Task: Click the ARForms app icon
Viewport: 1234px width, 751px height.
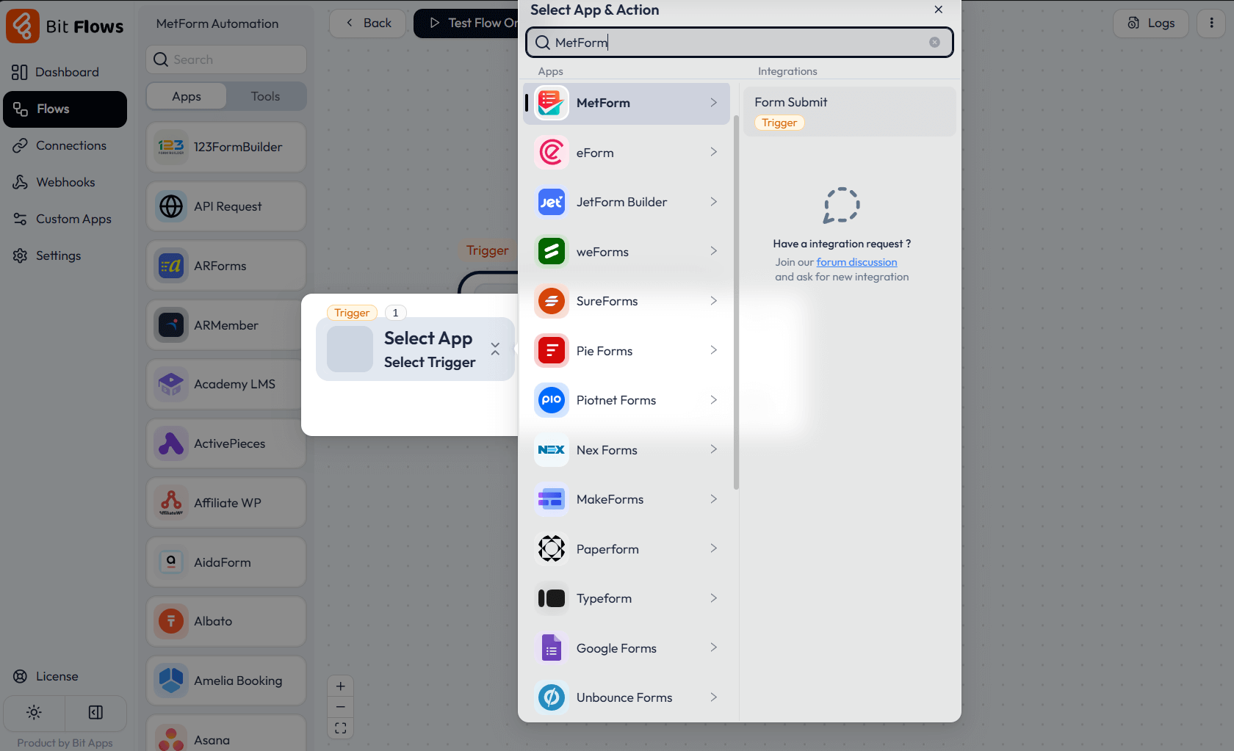Action: tap(171, 266)
